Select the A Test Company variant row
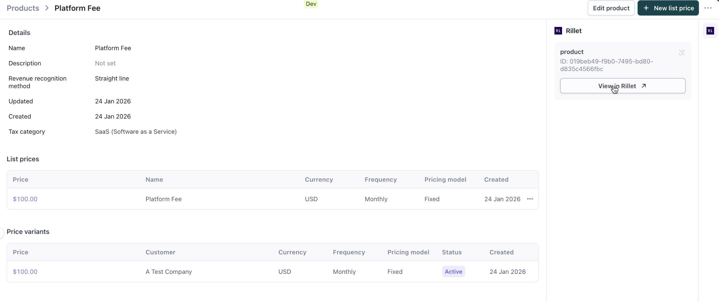The image size is (719, 302). 169,272
